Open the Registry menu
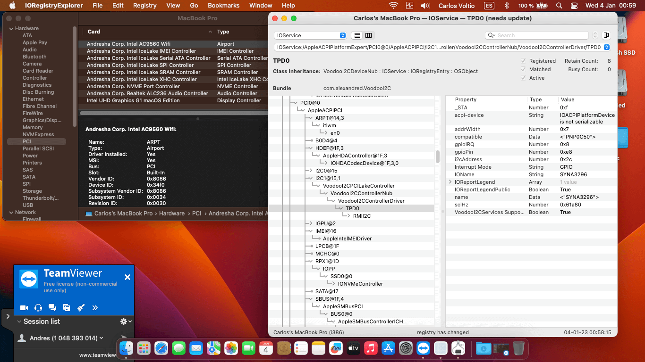 click(x=145, y=6)
